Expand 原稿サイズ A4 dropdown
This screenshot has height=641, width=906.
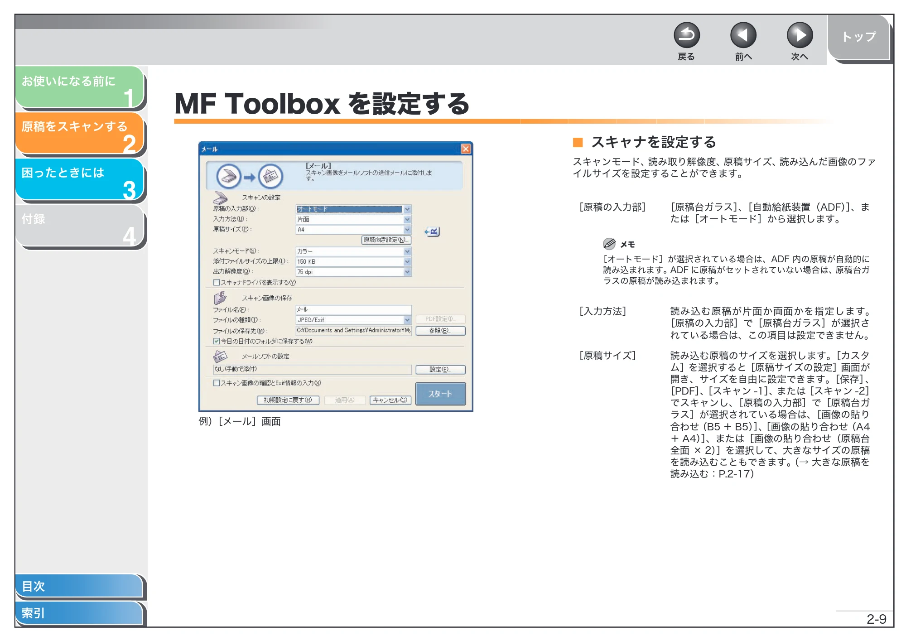tap(407, 230)
